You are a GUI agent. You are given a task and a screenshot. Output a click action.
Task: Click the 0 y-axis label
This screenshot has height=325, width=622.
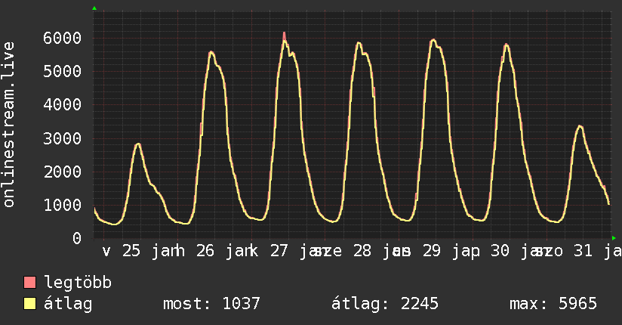tap(77, 238)
